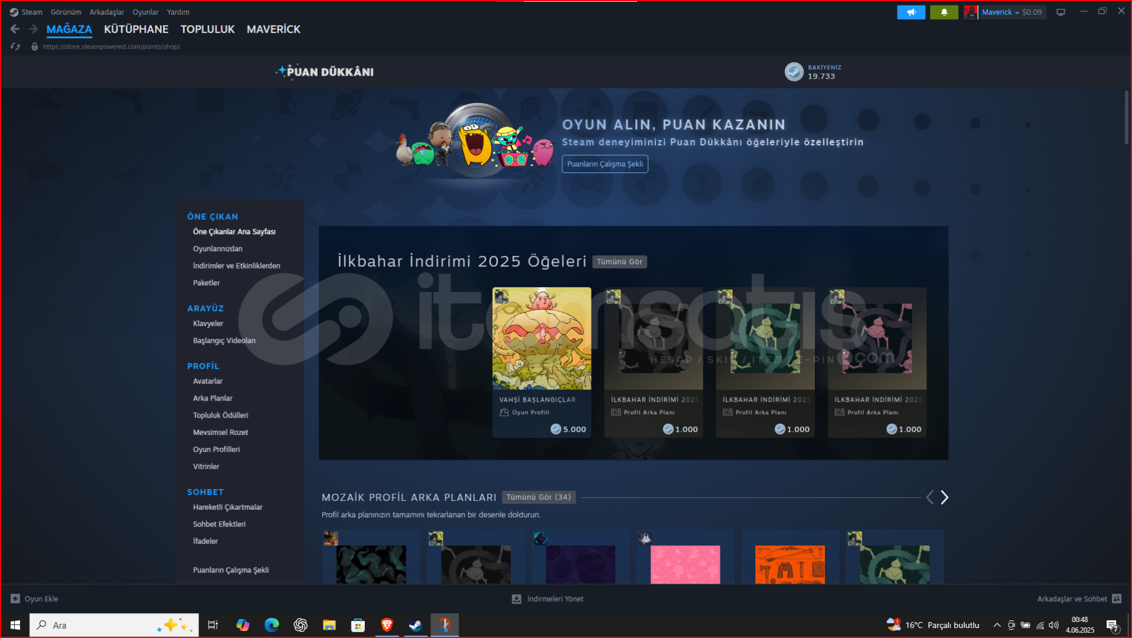Viewport: 1132px width, 638px height.
Task: Click the Windows search box Ara
Action: pos(114,625)
